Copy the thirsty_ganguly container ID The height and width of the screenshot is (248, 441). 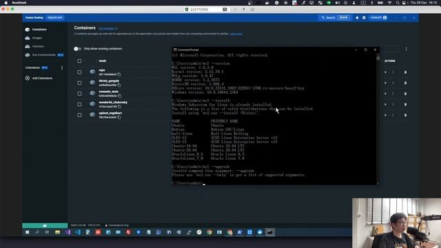point(119,85)
